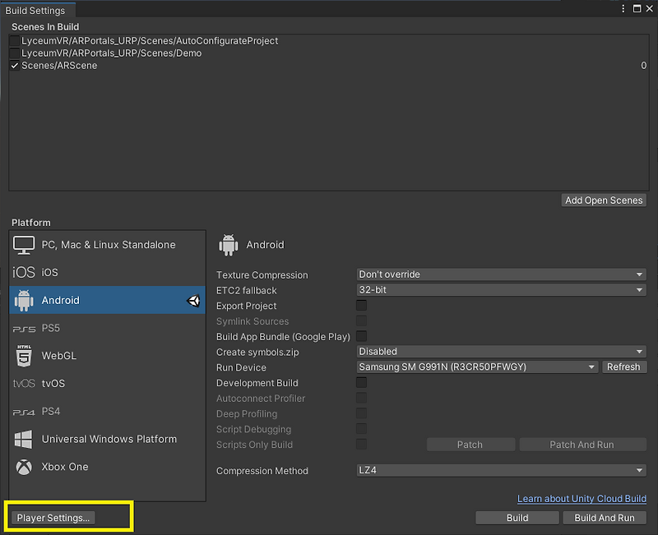Select the Xbox One platform icon
Viewport: 658px width, 535px height.
63,467
